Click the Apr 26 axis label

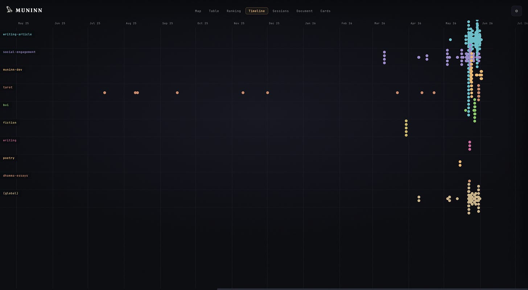(416, 23)
